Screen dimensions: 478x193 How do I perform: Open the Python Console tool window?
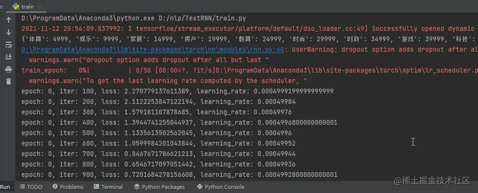point(221,187)
